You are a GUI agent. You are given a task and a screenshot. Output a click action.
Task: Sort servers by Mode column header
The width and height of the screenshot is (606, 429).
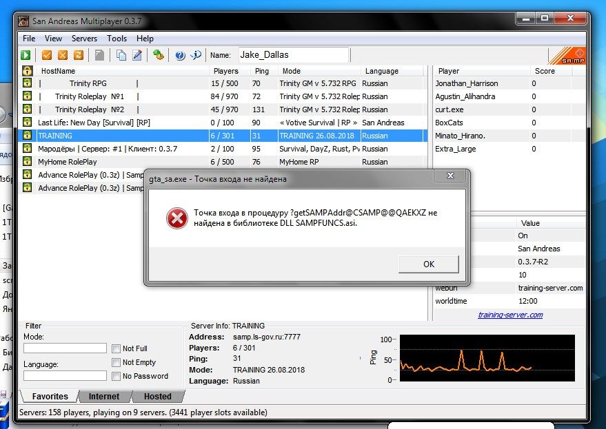click(x=319, y=71)
